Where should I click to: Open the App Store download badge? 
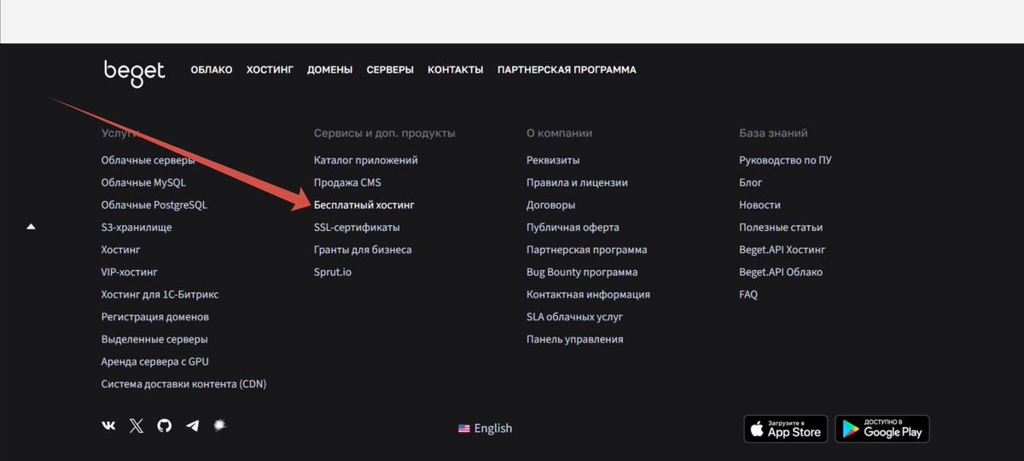(x=786, y=429)
